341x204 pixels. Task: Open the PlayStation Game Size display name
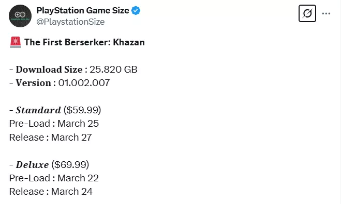(x=83, y=10)
